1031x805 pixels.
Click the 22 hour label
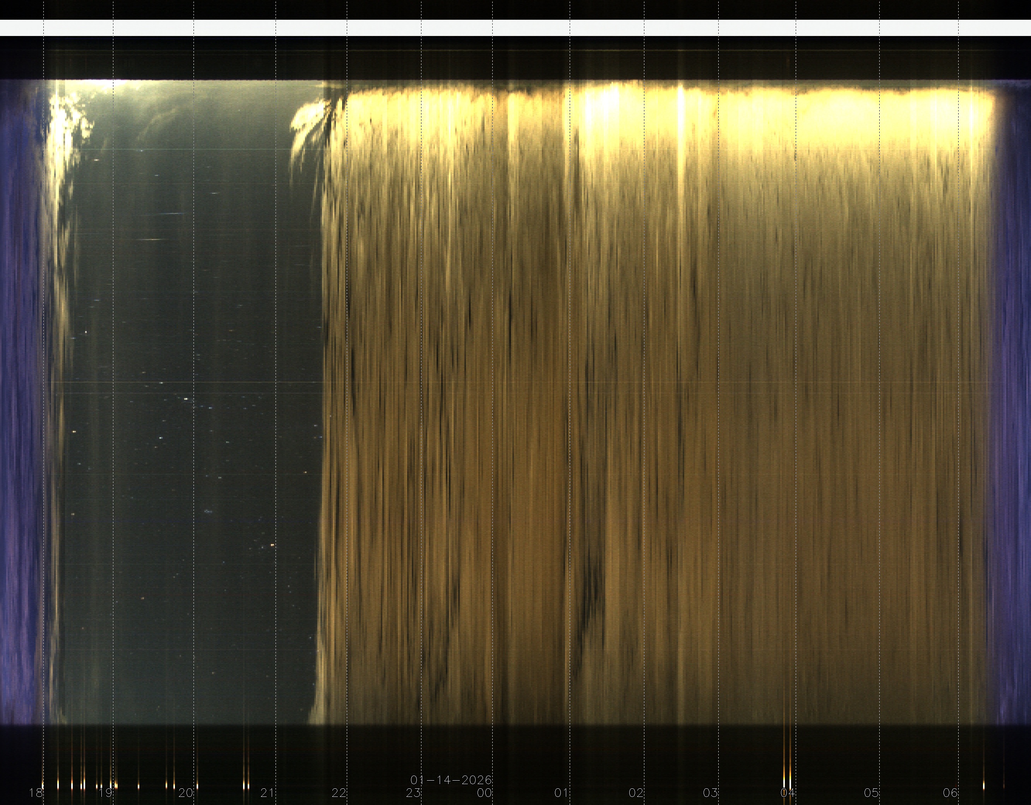[339, 793]
